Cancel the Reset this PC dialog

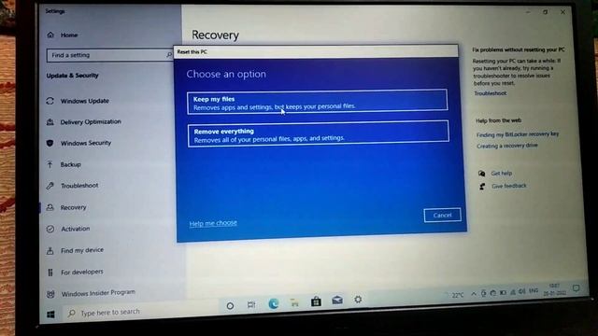[x=442, y=216]
